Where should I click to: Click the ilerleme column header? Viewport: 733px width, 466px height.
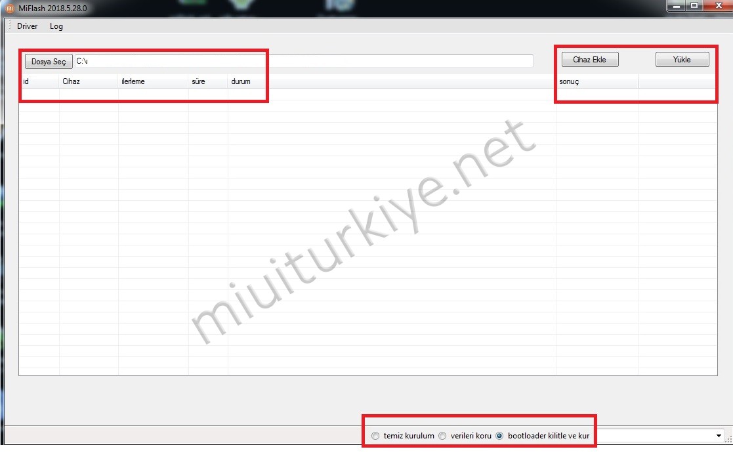point(152,81)
